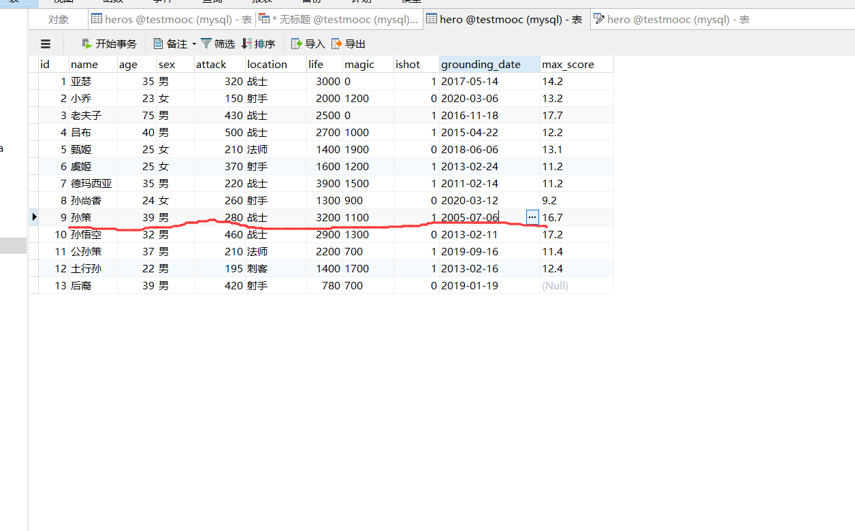Select the name cell 虞姬

pos(93,166)
